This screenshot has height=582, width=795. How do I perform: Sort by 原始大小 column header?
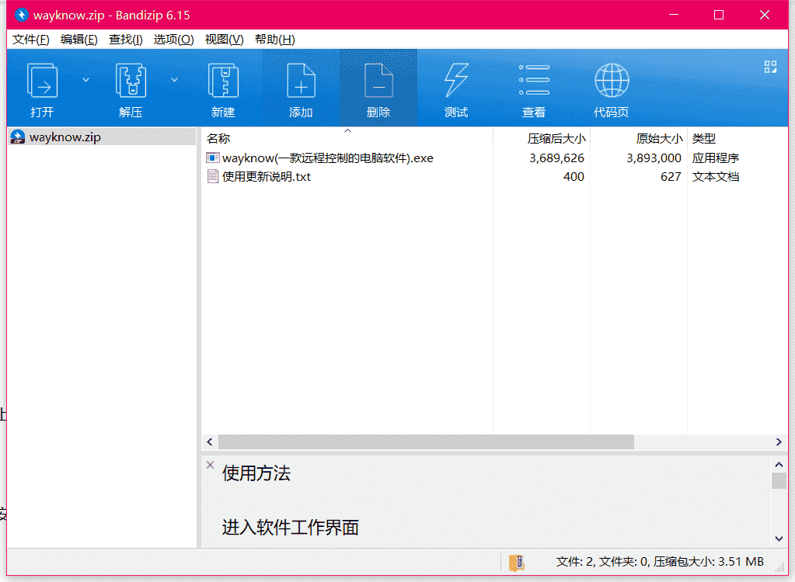pyautogui.click(x=639, y=138)
